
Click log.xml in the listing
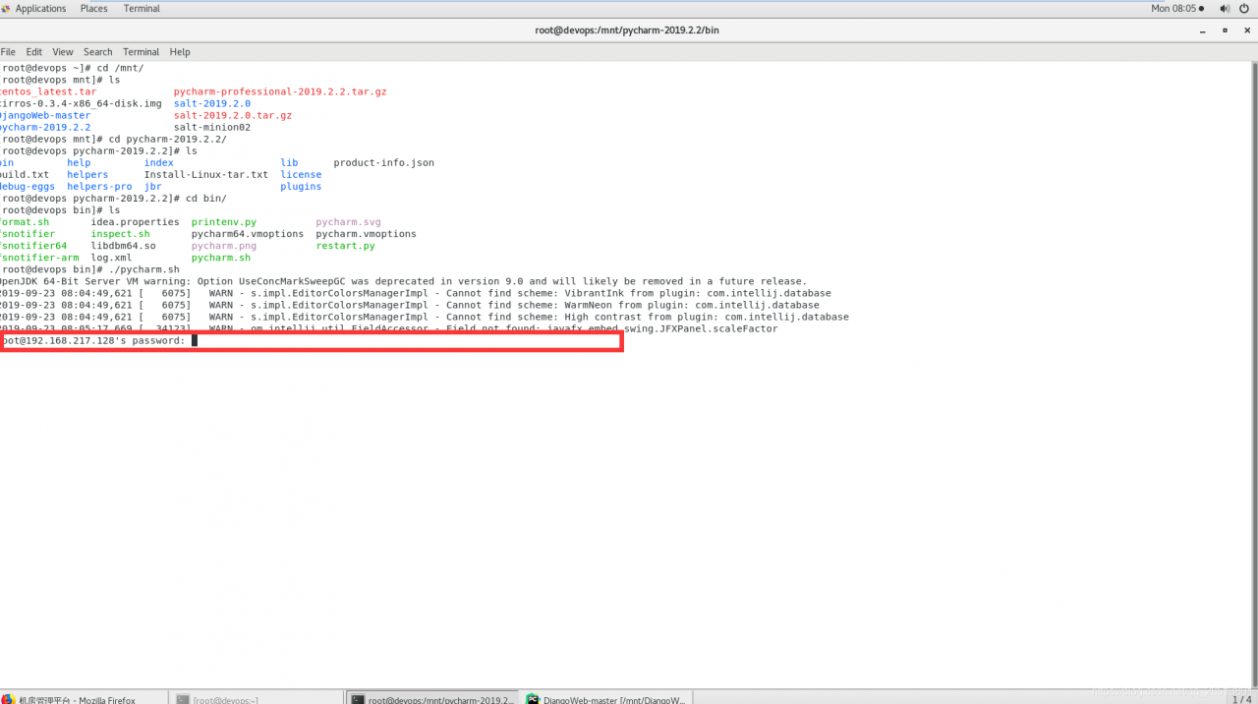point(111,258)
